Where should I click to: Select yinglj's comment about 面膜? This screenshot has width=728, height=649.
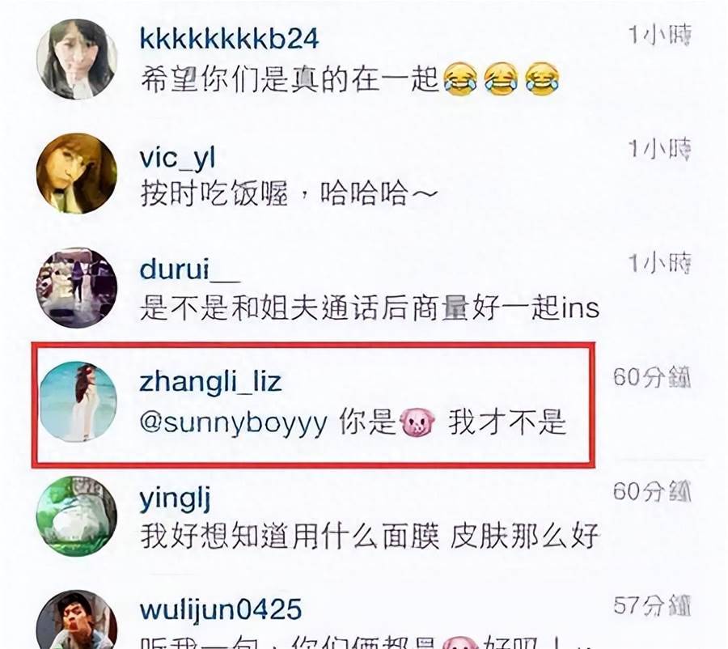369,536
